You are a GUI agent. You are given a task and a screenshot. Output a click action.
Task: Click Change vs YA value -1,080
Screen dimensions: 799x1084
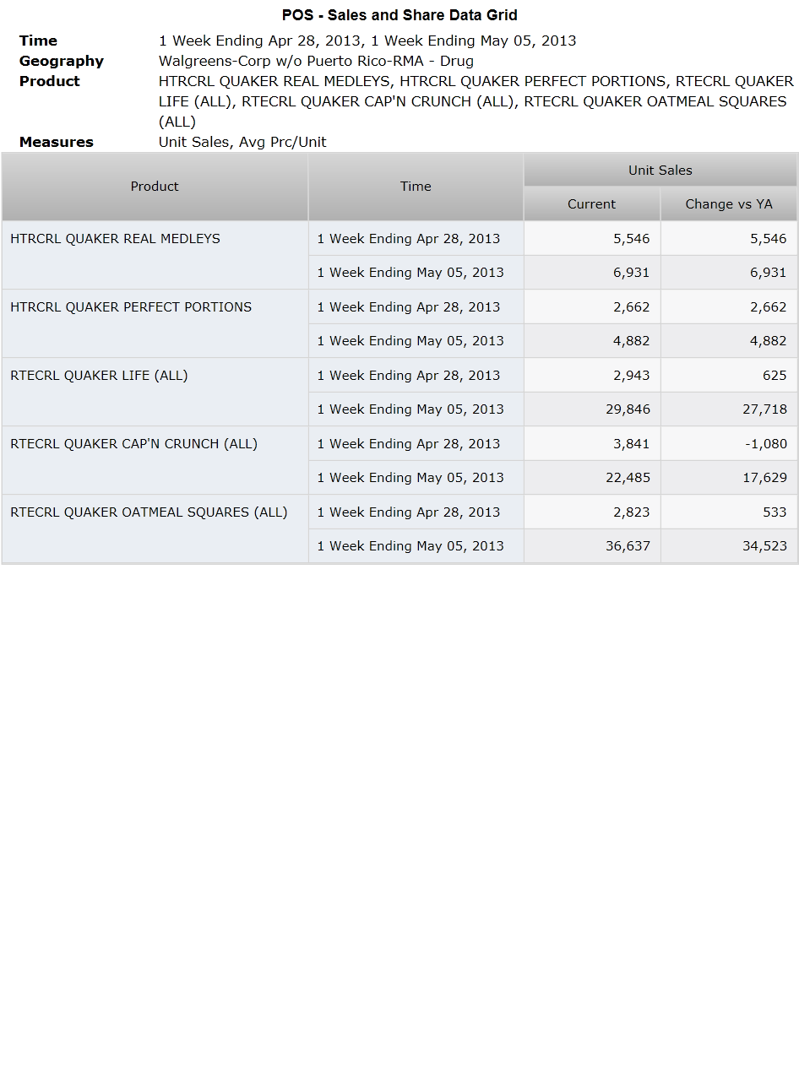(729, 443)
